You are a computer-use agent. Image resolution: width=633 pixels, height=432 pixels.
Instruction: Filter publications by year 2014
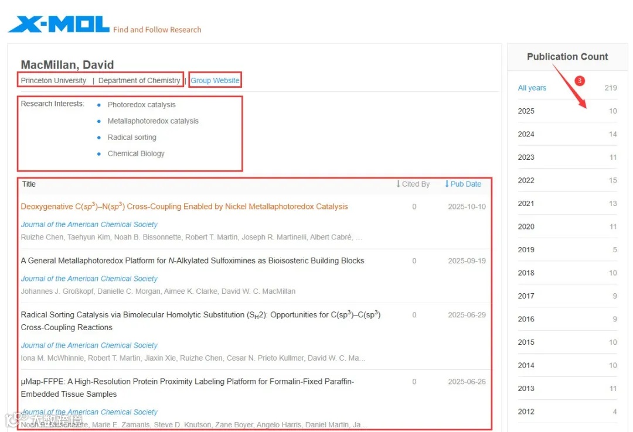click(x=526, y=365)
